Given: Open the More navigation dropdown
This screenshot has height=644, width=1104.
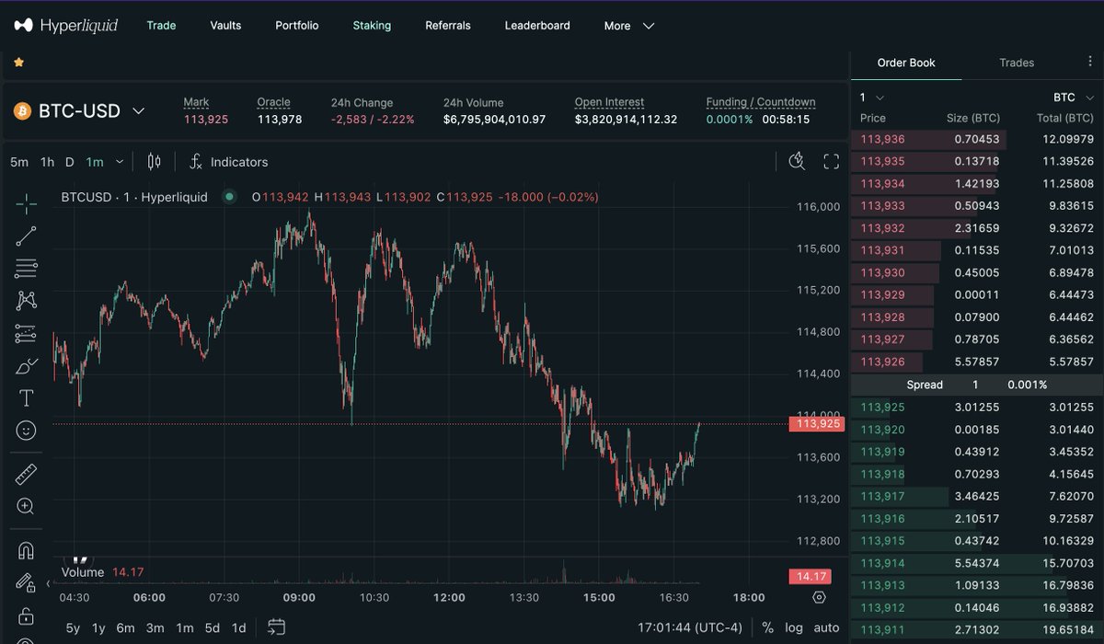Looking at the screenshot, I should [x=629, y=26].
